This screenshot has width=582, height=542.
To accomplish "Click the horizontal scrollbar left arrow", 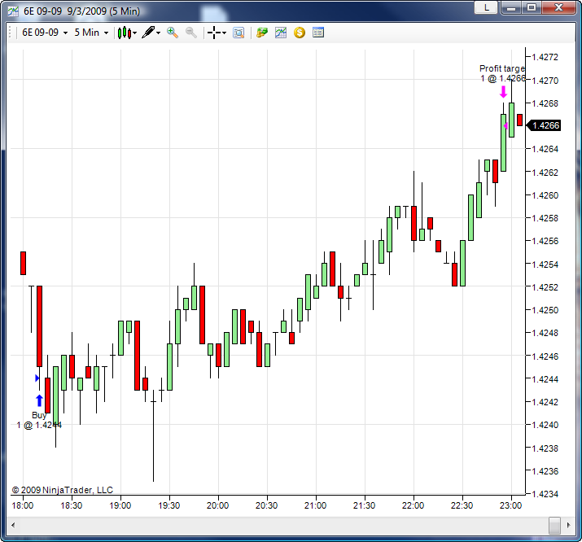I will point(13,525).
